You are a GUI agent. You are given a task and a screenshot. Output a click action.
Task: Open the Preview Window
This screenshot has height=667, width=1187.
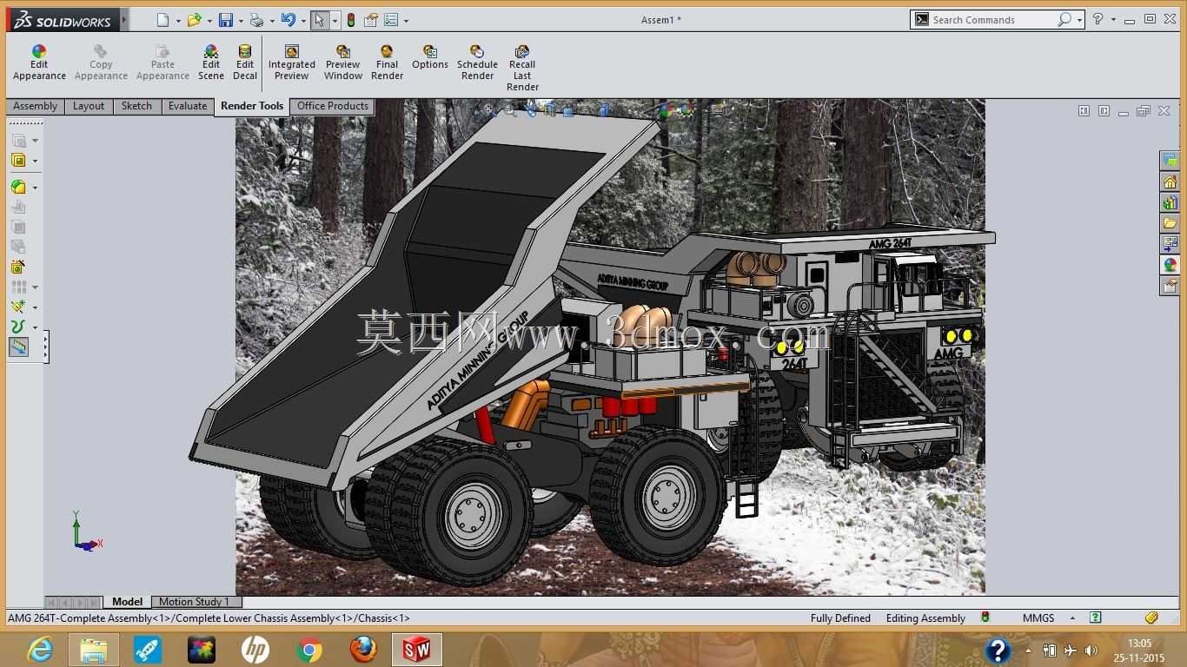[x=343, y=63]
